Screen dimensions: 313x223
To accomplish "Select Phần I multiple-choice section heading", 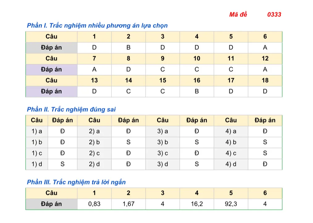I will pyautogui.click(x=97, y=26).
